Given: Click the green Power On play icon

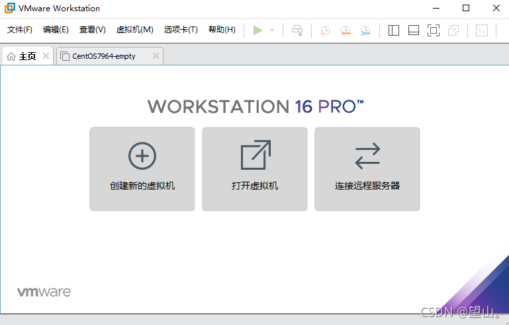Looking at the screenshot, I should pyautogui.click(x=257, y=30).
